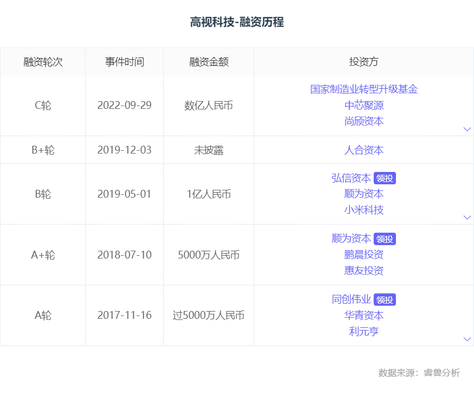The width and height of the screenshot is (474, 397).
Task: Click the 融资轮次 column header
Action: (43, 62)
